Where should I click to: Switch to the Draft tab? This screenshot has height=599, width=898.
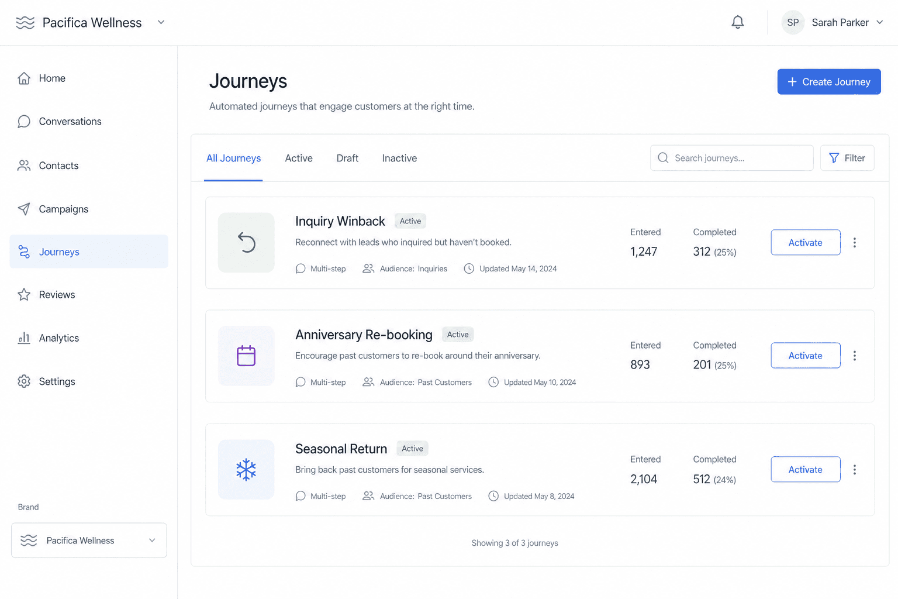pyautogui.click(x=347, y=158)
